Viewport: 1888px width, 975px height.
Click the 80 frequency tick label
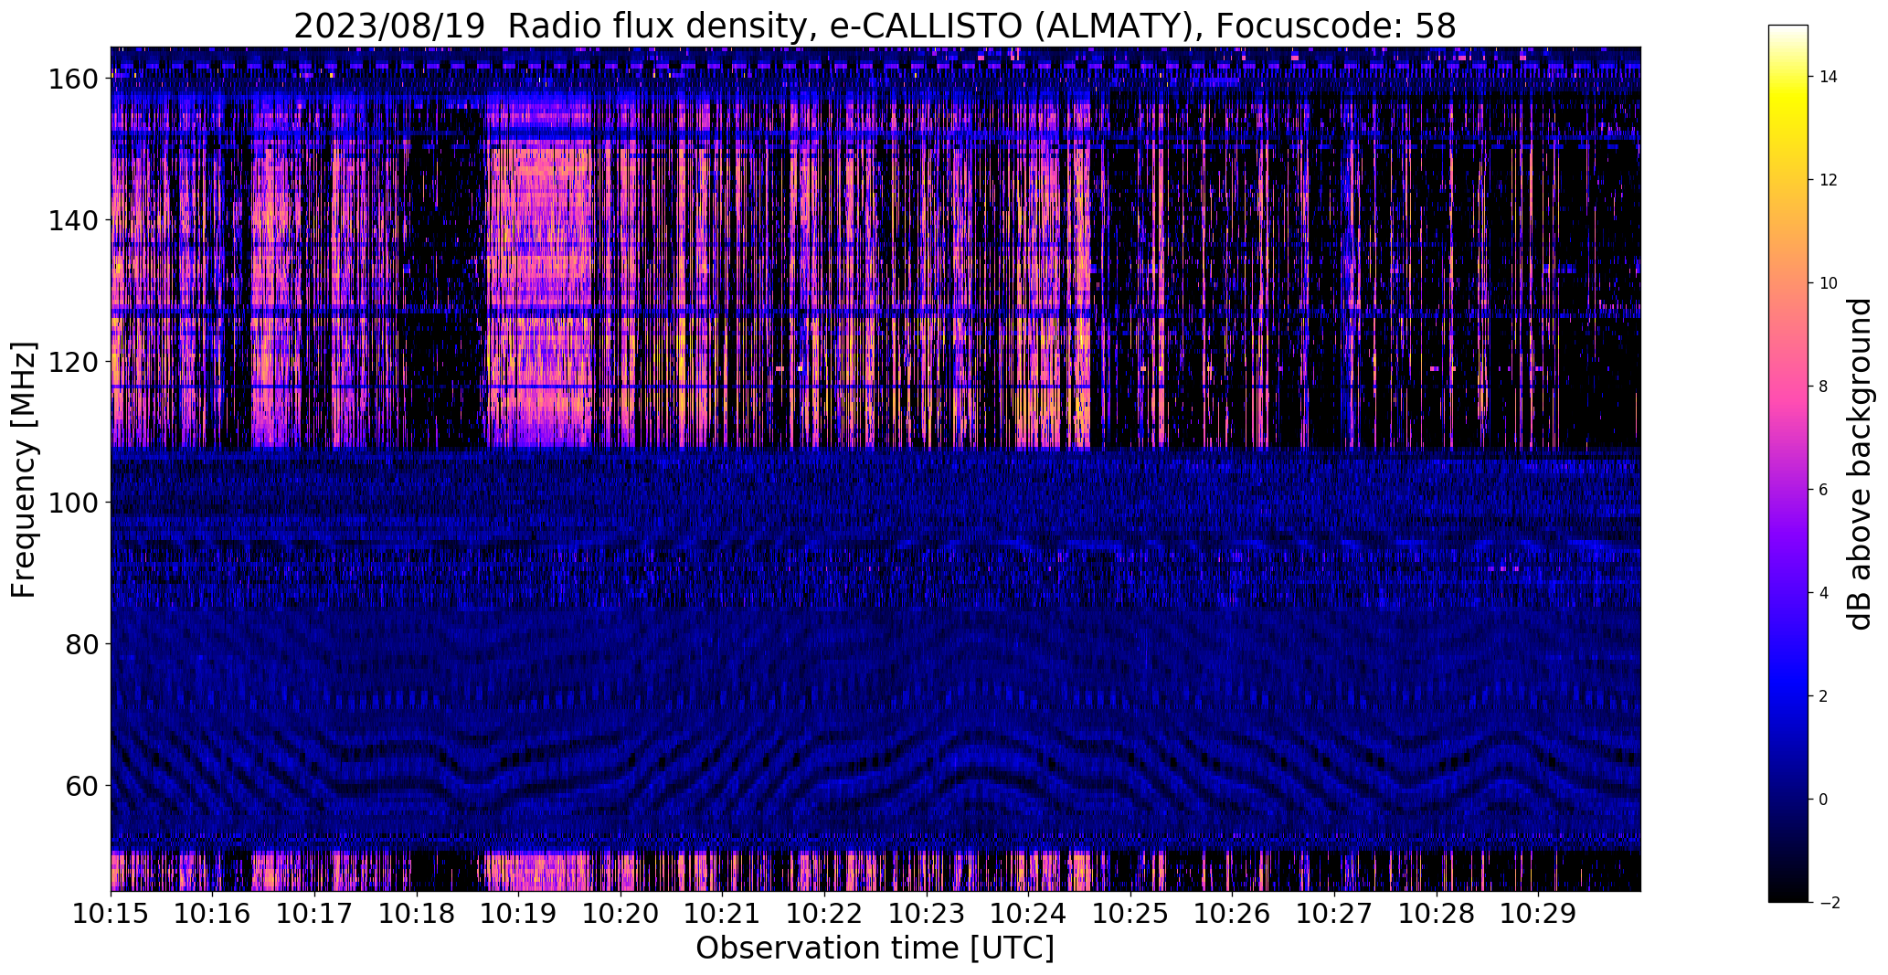(x=82, y=644)
